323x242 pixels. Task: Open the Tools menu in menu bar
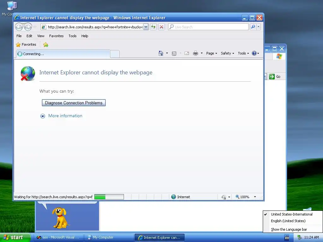click(x=73, y=36)
